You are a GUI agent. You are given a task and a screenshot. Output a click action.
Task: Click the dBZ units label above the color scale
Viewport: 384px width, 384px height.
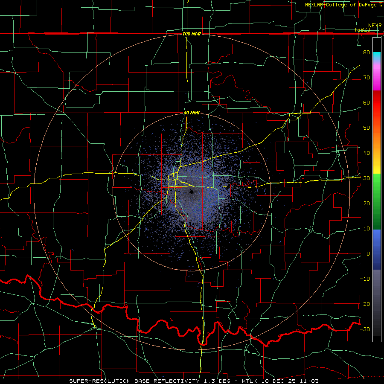[362, 29]
